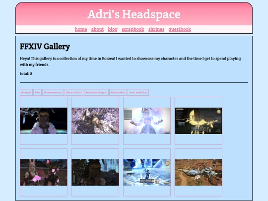The image size is (268, 201).
Task: Open thumbnail of golden winged bird
Action: (198, 121)
